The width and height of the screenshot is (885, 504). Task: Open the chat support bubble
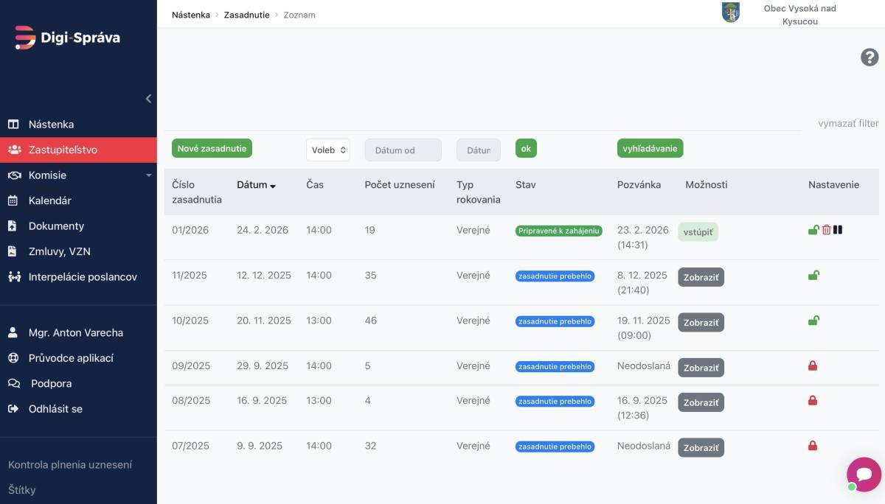click(x=864, y=475)
